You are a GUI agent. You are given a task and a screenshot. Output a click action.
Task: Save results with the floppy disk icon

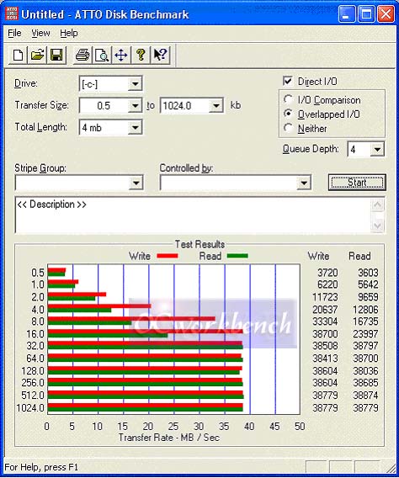(x=56, y=56)
